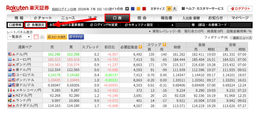Viewport: 259px width, 113px height.
Task: Select the orange site color swatch
Action: [138, 9]
